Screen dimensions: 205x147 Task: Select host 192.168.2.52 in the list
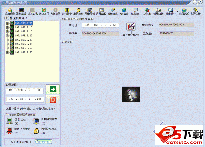[24, 48]
